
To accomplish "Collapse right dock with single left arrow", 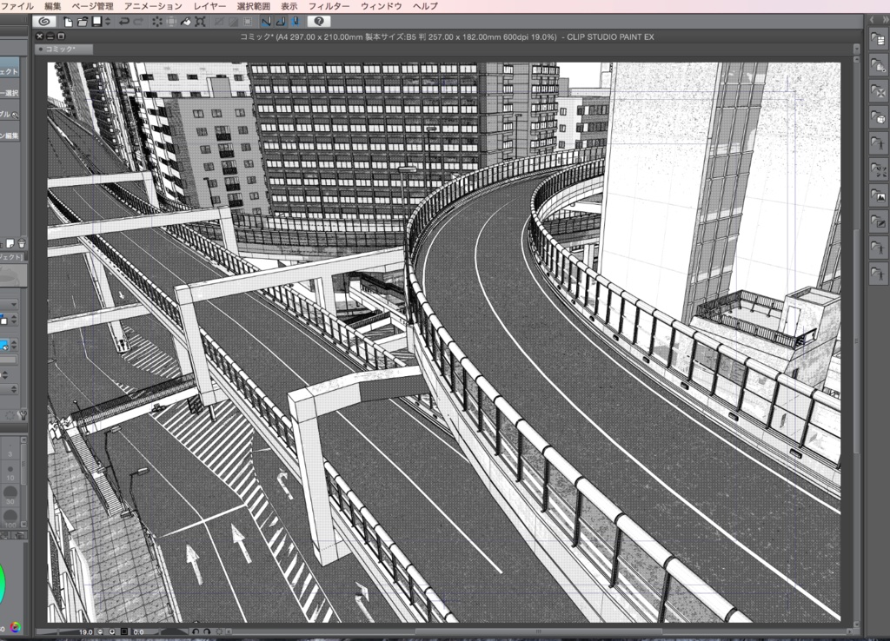I will click(873, 20).
